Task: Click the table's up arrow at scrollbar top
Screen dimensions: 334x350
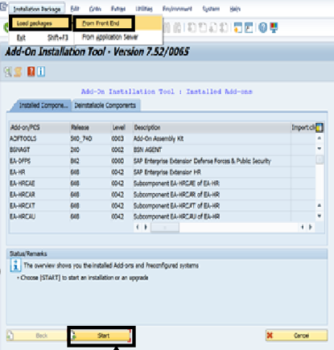Action: point(320,138)
